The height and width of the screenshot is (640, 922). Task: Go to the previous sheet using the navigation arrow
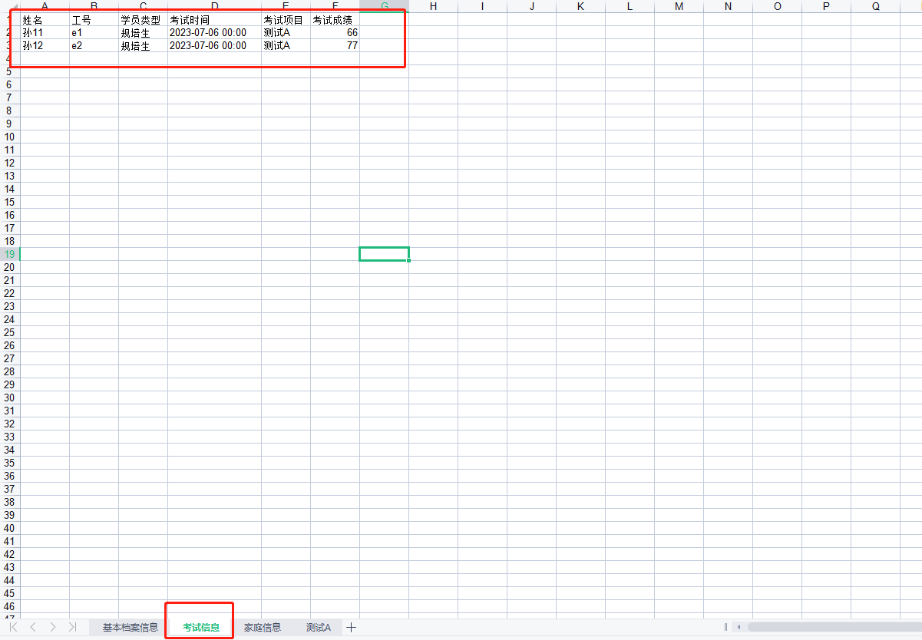pos(32,627)
